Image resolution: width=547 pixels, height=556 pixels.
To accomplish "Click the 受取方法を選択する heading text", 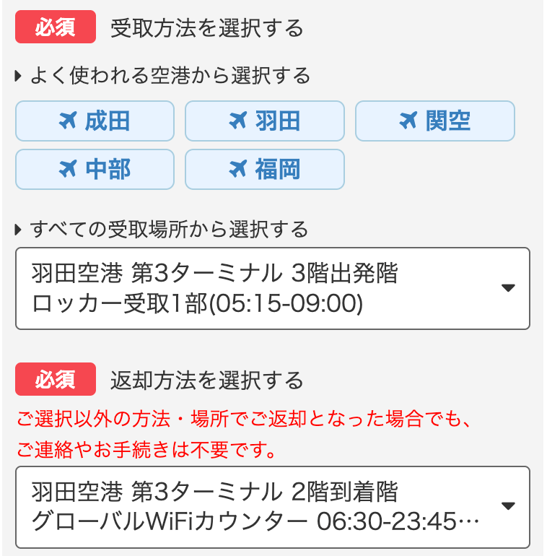I will pyautogui.click(x=206, y=28).
